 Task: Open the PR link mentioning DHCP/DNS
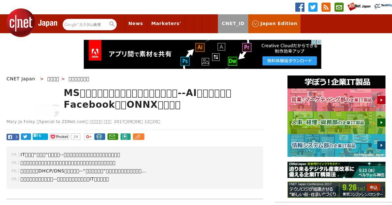point(83,171)
